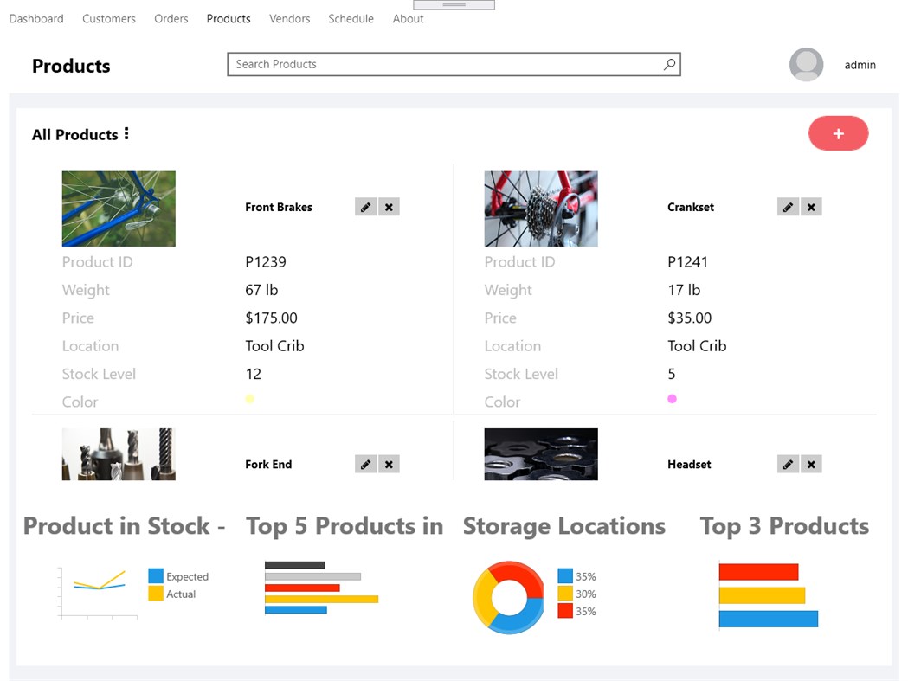Edit the Crankset product

pos(788,207)
